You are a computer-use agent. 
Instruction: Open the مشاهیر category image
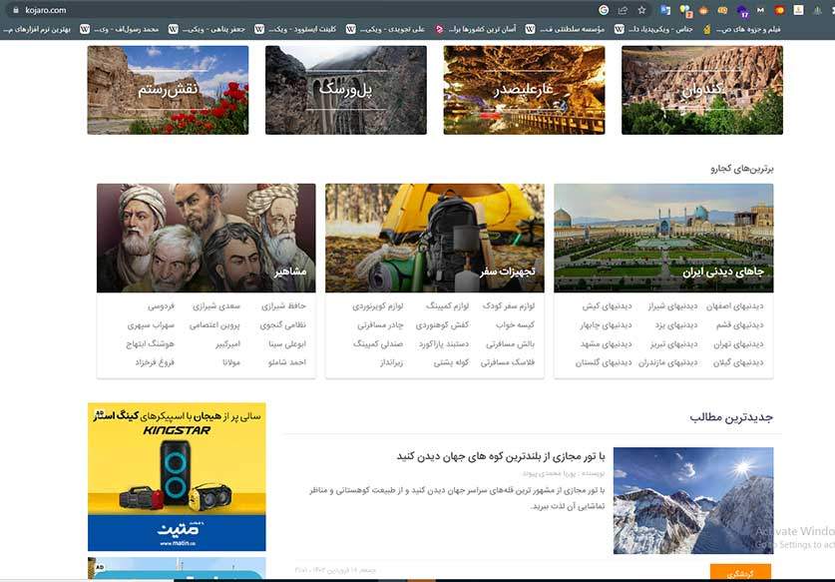(207, 239)
